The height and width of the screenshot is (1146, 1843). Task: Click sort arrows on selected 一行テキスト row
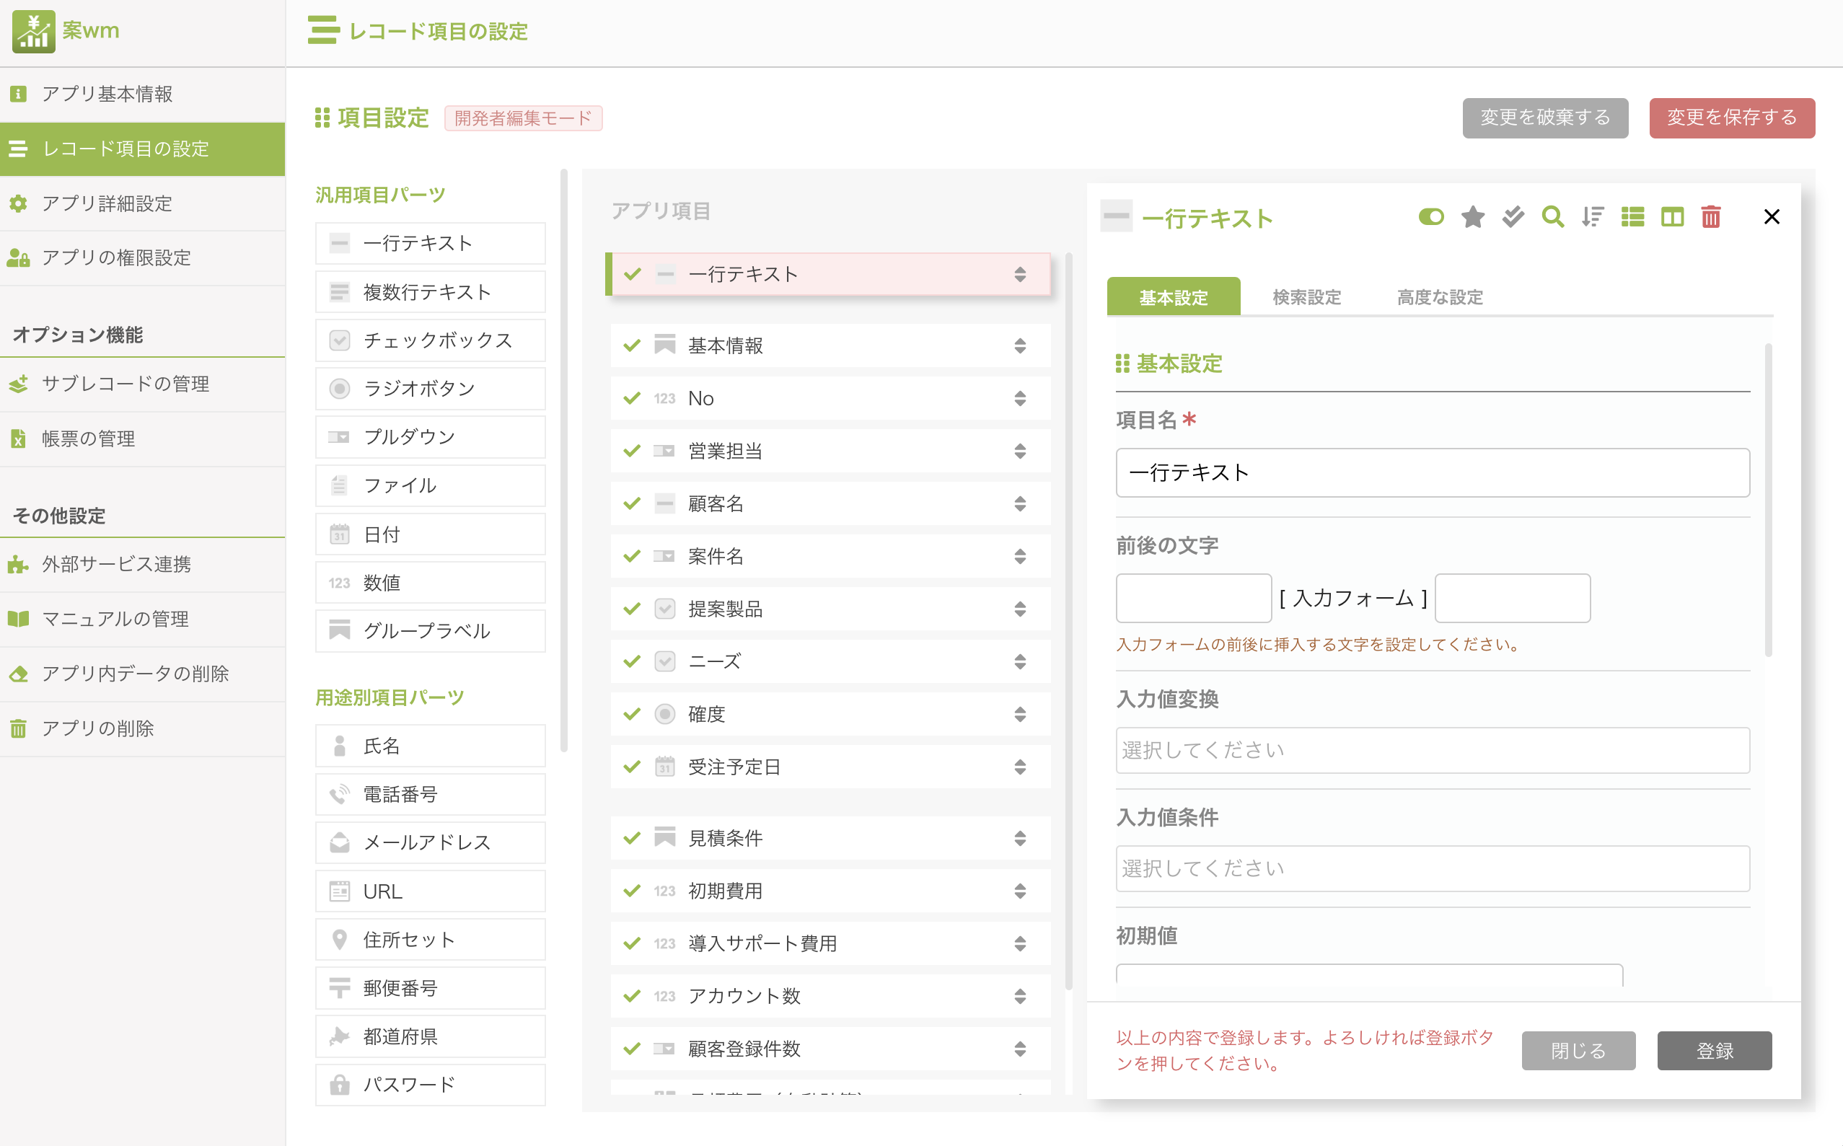click(x=1020, y=274)
